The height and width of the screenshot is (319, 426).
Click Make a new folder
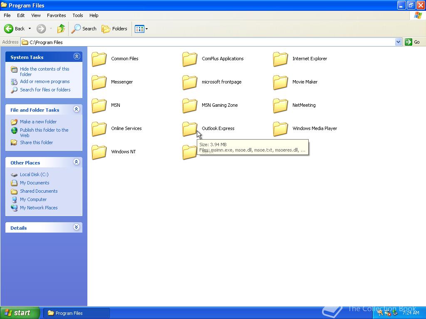click(x=38, y=122)
